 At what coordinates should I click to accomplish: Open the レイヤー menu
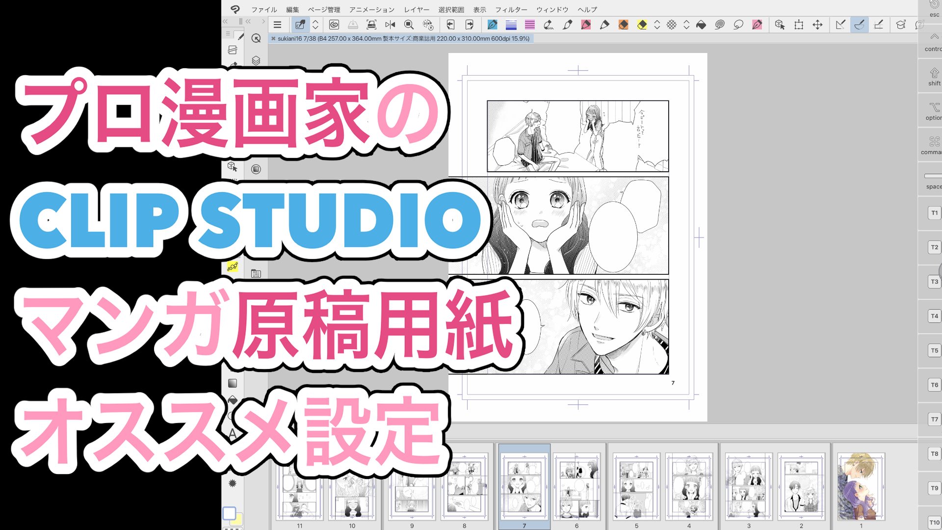pos(416,9)
